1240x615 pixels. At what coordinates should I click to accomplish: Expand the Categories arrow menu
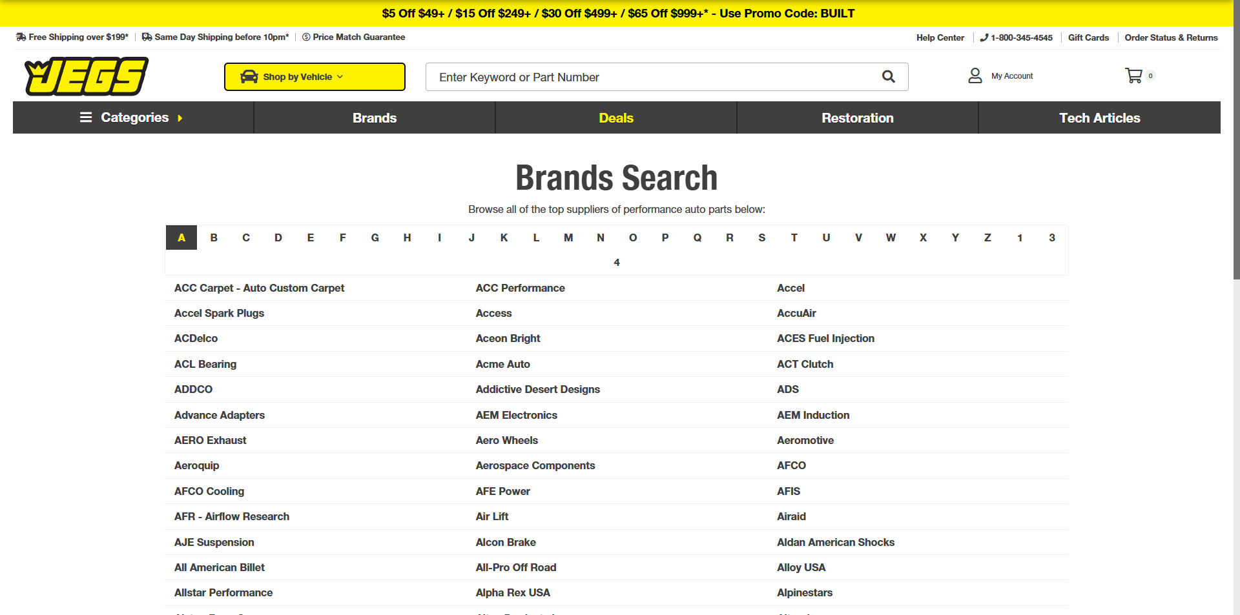180,118
